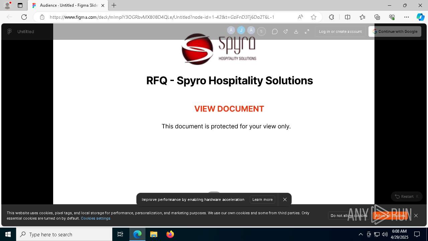Click Log in or create account

[x=340, y=31]
